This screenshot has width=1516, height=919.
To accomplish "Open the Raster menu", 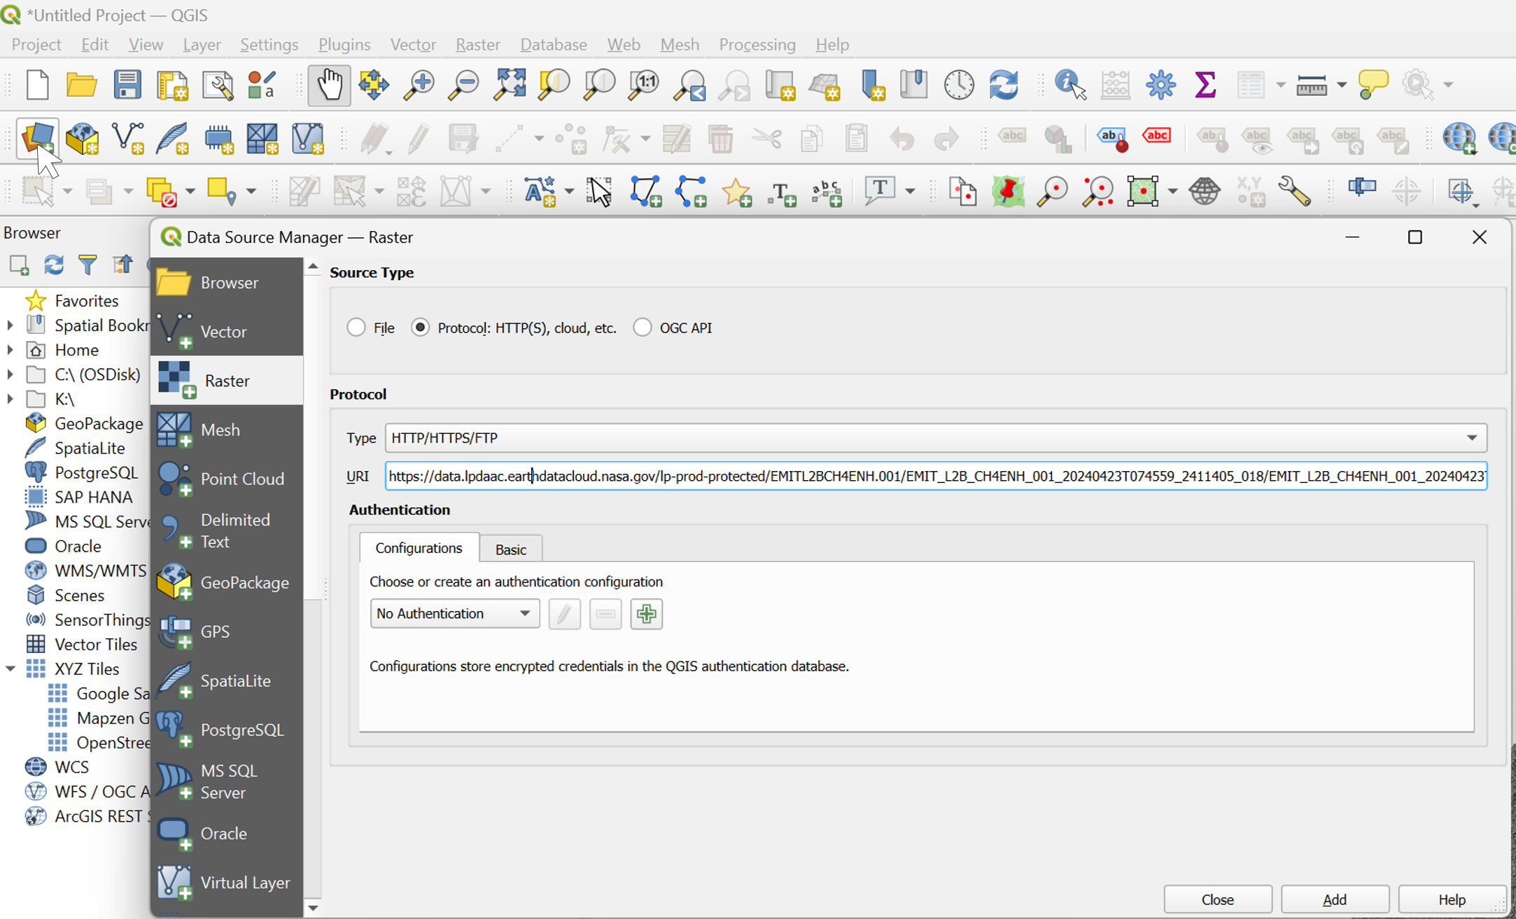I will pyautogui.click(x=477, y=44).
